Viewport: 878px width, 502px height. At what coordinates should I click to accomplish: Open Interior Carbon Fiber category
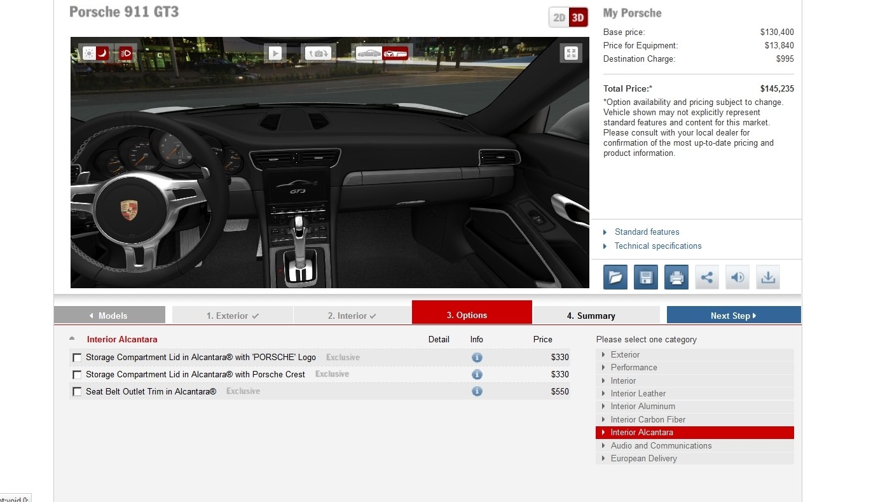coord(695,420)
